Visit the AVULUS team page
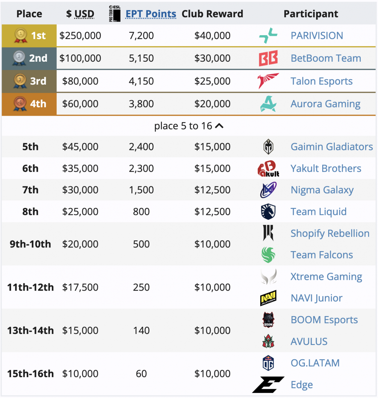The height and width of the screenshot is (398, 378). click(309, 341)
